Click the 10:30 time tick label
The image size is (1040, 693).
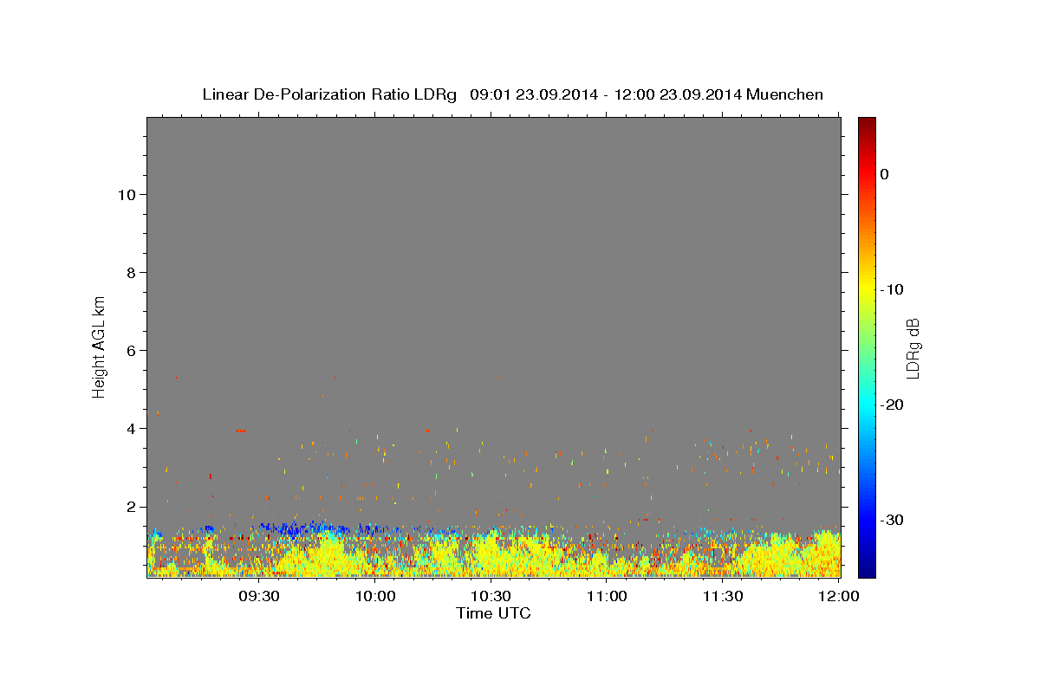point(491,597)
